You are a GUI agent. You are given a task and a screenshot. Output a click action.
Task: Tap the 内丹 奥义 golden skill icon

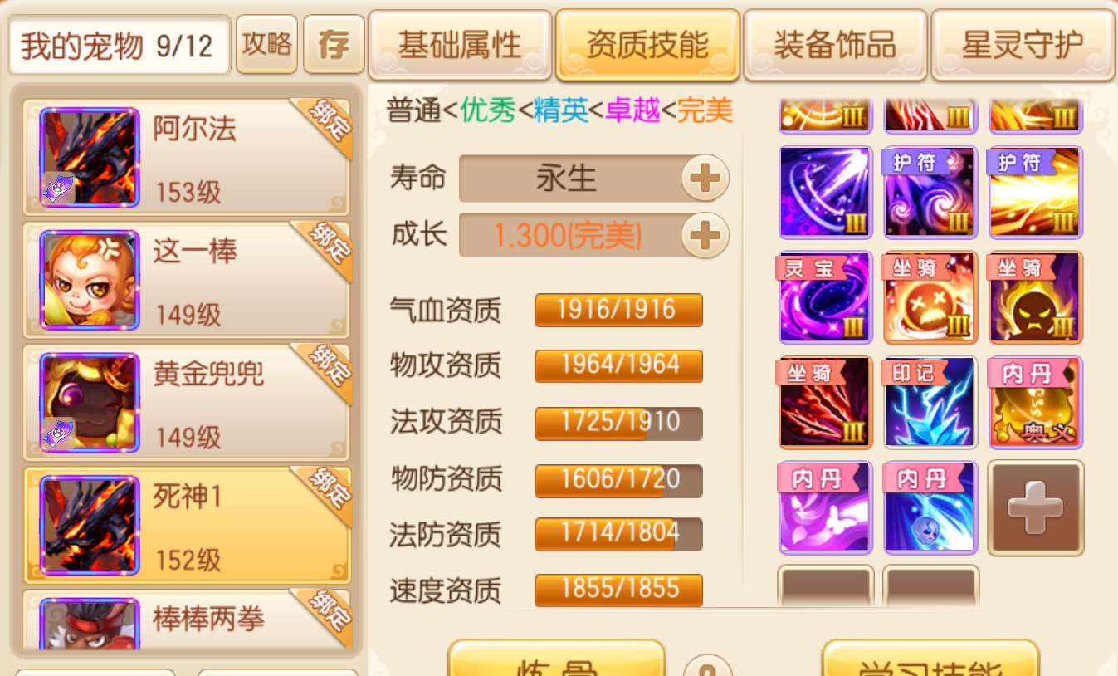pyautogui.click(x=1036, y=403)
